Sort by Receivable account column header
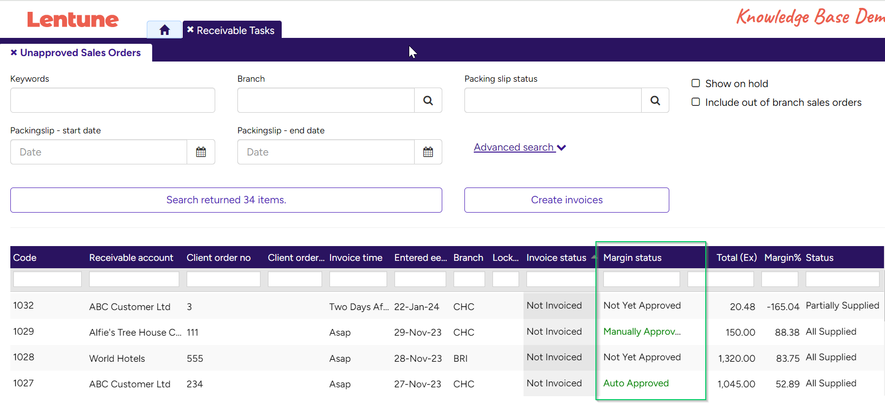Viewport: 885px width, 408px height. pos(131,257)
